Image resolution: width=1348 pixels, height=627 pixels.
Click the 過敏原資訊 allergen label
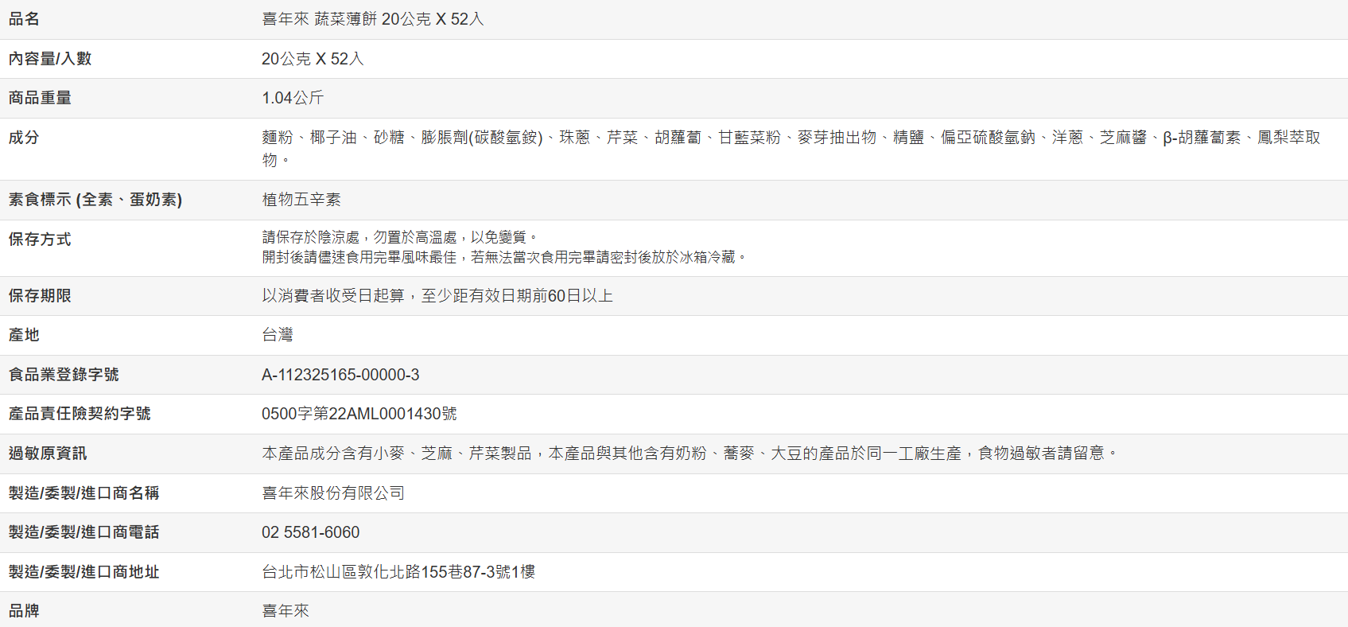point(48,454)
